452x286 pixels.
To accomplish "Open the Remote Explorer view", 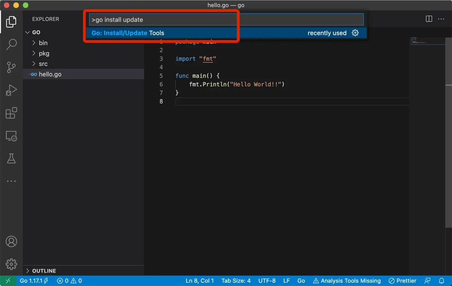I will pyautogui.click(x=11, y=136).
